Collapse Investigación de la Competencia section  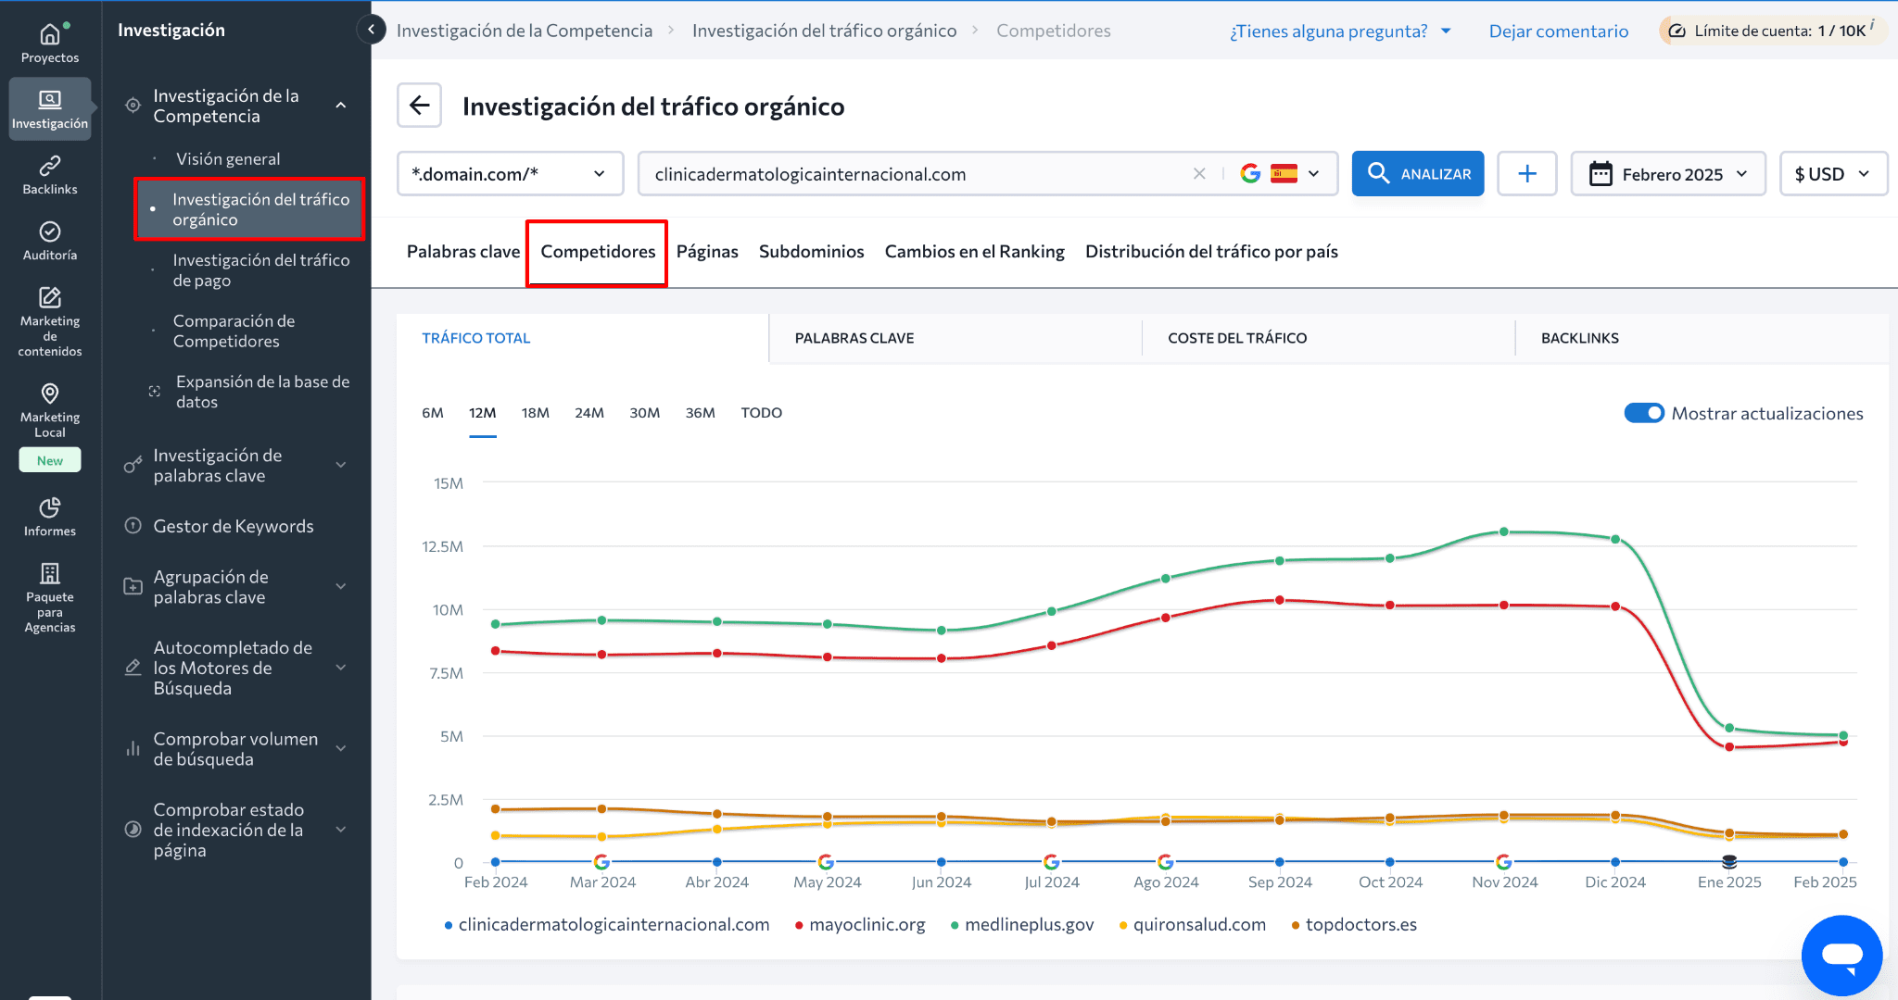341,106
